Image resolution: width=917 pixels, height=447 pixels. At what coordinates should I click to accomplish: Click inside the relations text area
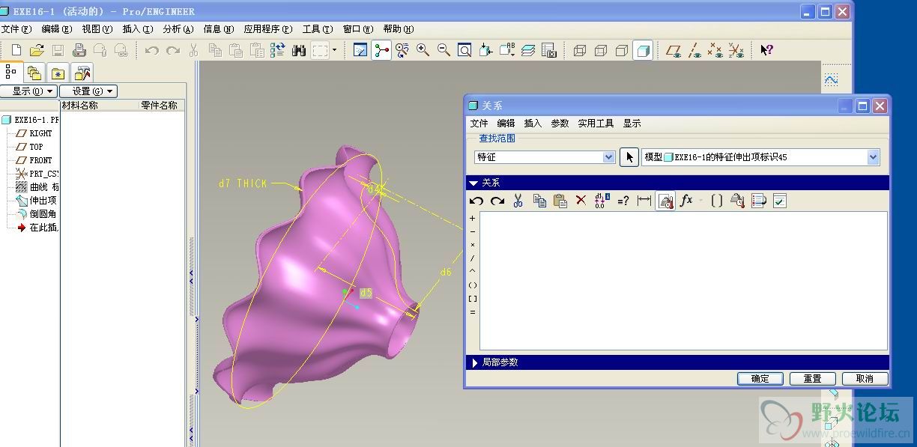[683, 281]
